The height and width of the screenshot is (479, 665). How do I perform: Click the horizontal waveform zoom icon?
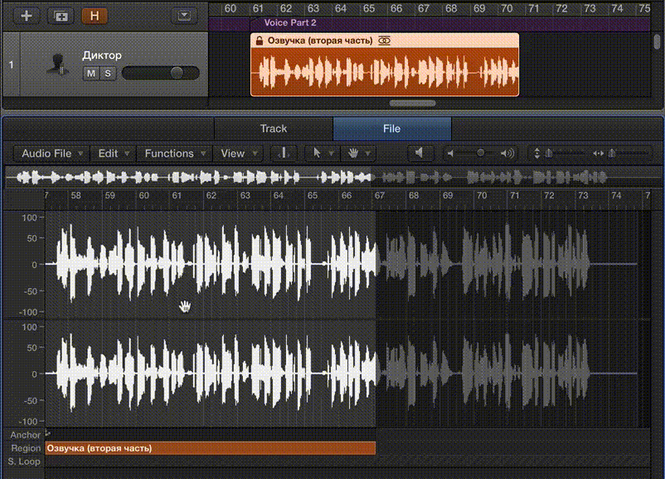point(598,153)
